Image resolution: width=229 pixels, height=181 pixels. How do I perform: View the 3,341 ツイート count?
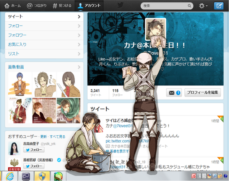pyautogui.click(x=96, y=93)
